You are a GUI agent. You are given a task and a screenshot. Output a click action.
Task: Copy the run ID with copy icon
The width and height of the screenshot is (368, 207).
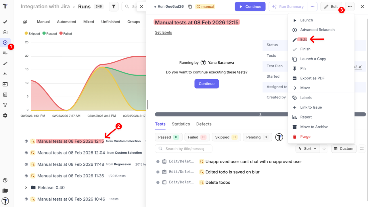point(190,7)
